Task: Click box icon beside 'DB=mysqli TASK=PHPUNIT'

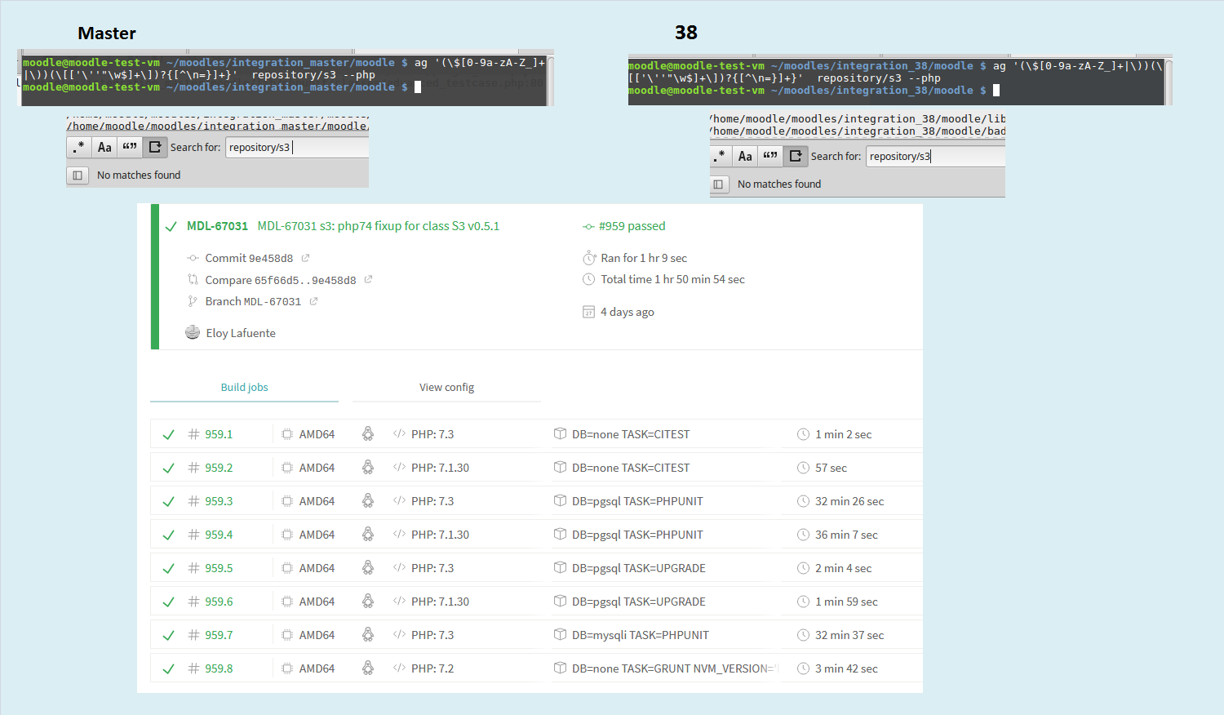Action: [560, 634]
